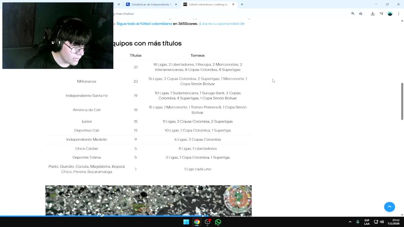
Task: Open Google Chrome from the taskbar
Action: (x=197, y=222)
